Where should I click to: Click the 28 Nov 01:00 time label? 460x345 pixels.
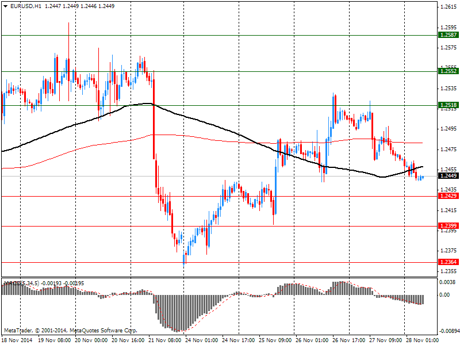[x=422, y=340]
